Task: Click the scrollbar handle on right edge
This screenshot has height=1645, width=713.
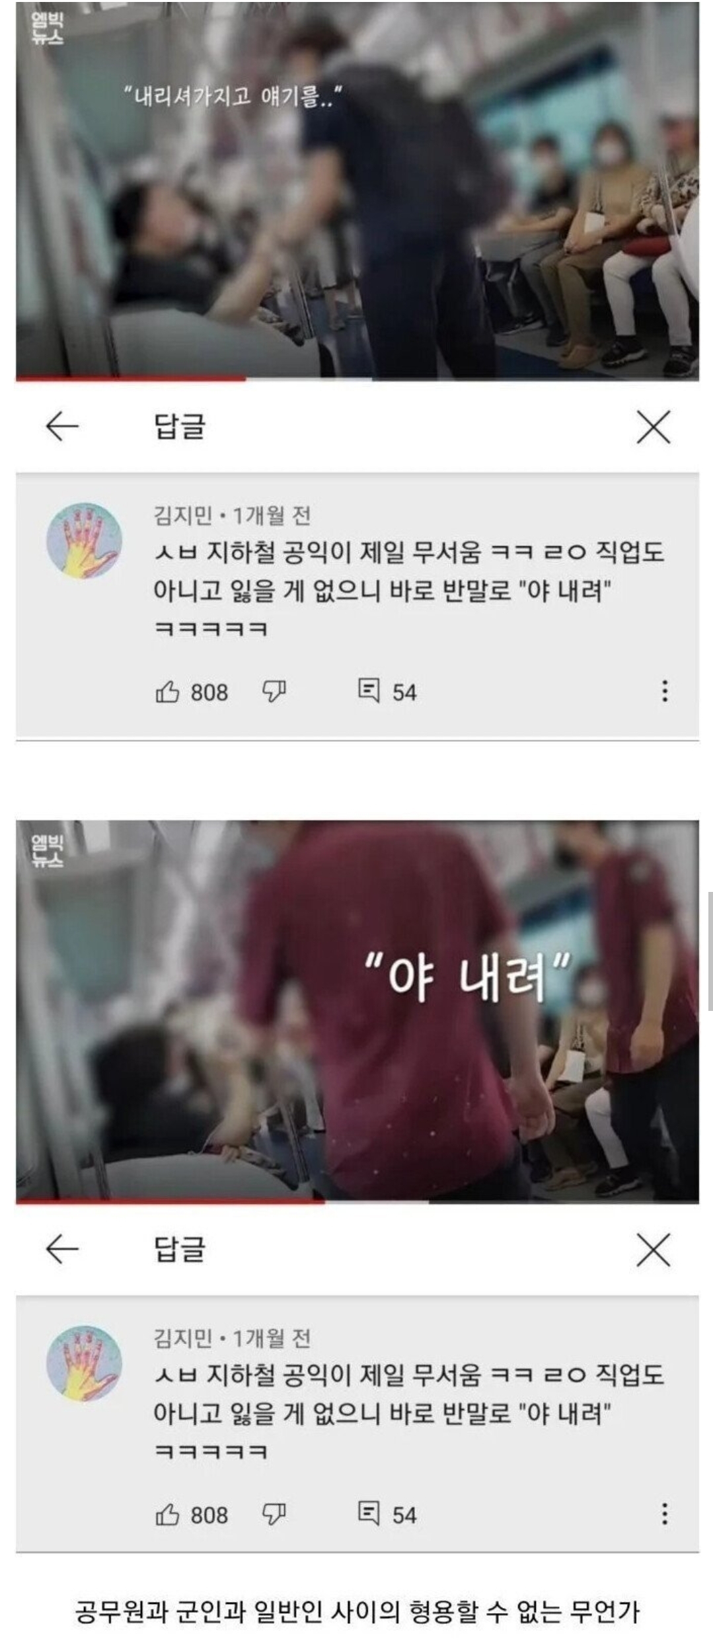Action: (710, 951)
